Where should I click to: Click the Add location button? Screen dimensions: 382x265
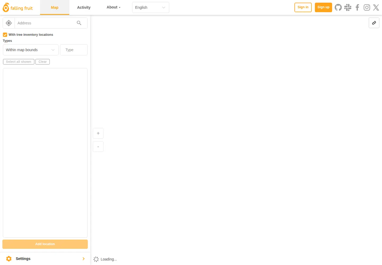[x=45, y=244]
